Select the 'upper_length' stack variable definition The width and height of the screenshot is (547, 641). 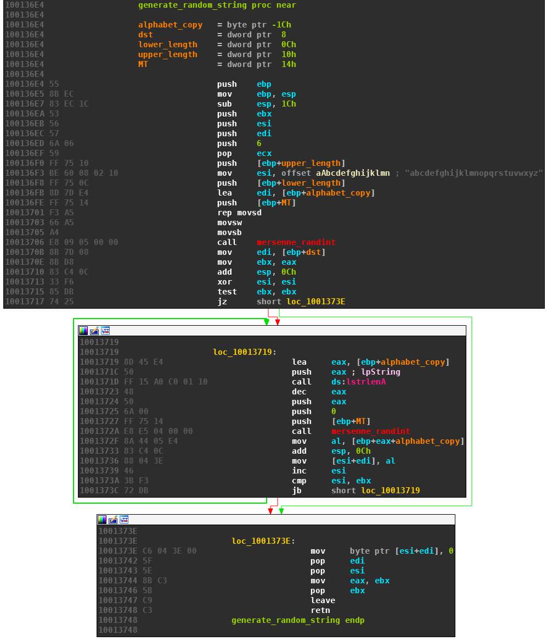point(168,54)
